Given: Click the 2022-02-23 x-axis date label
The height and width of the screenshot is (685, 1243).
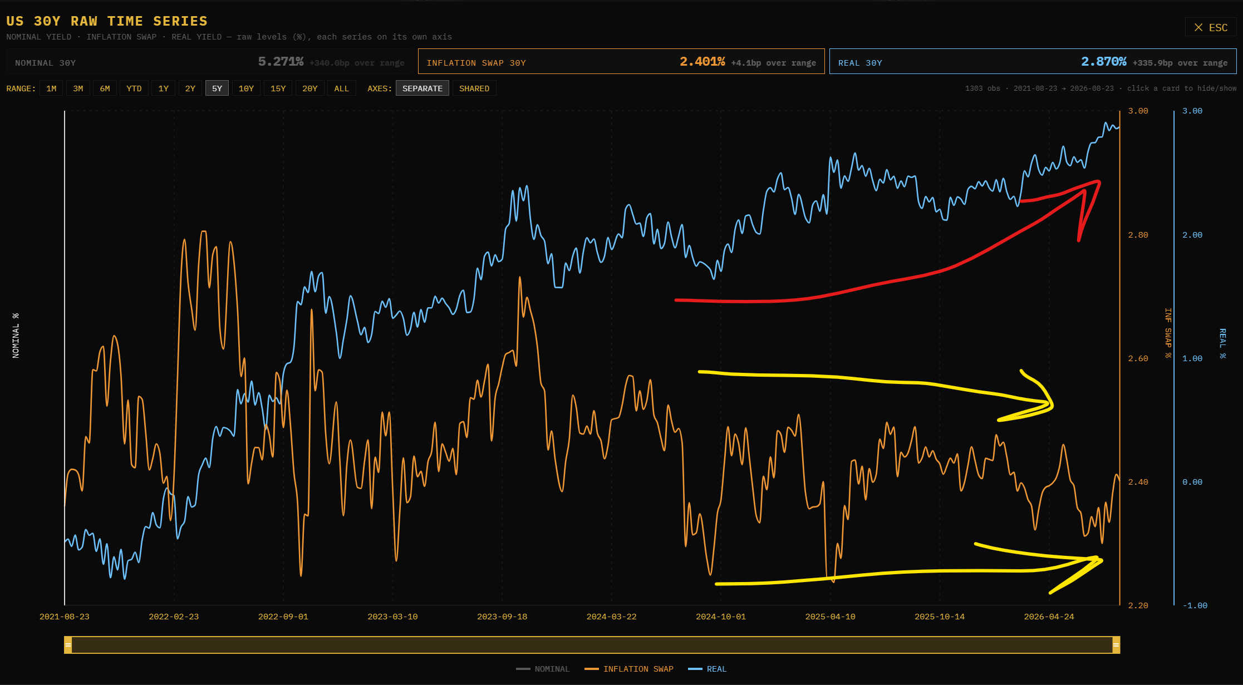Looking at the screenshot, I should [x=174, y=617].
